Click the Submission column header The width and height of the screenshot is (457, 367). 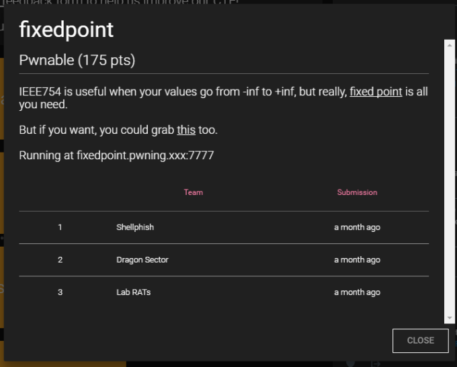click(x=357, y=192)
